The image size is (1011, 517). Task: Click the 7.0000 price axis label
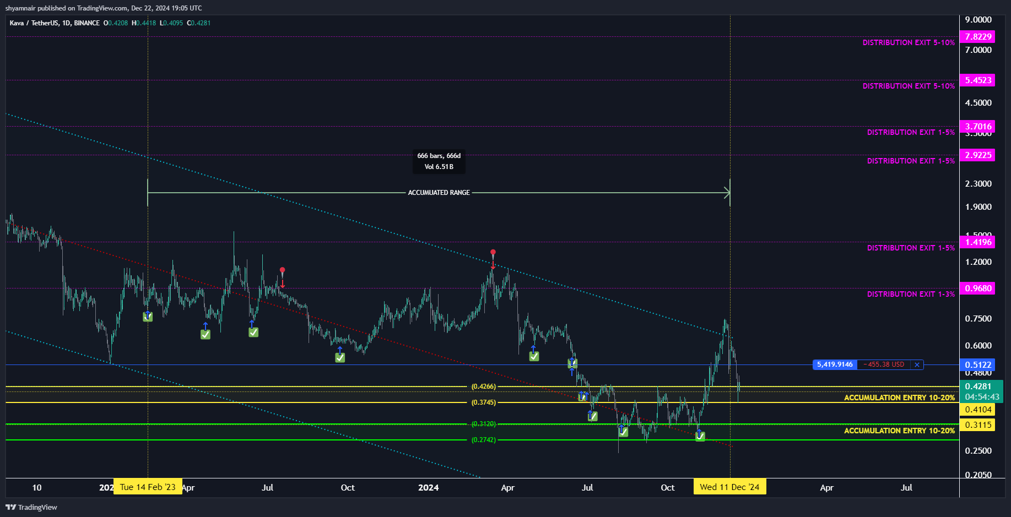pyautogui.click(x=978, y=50)
